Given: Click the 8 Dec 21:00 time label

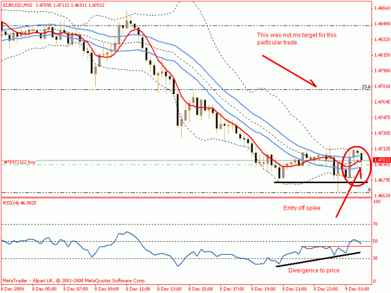Looking at the screenshot, I should click(295, 289).
